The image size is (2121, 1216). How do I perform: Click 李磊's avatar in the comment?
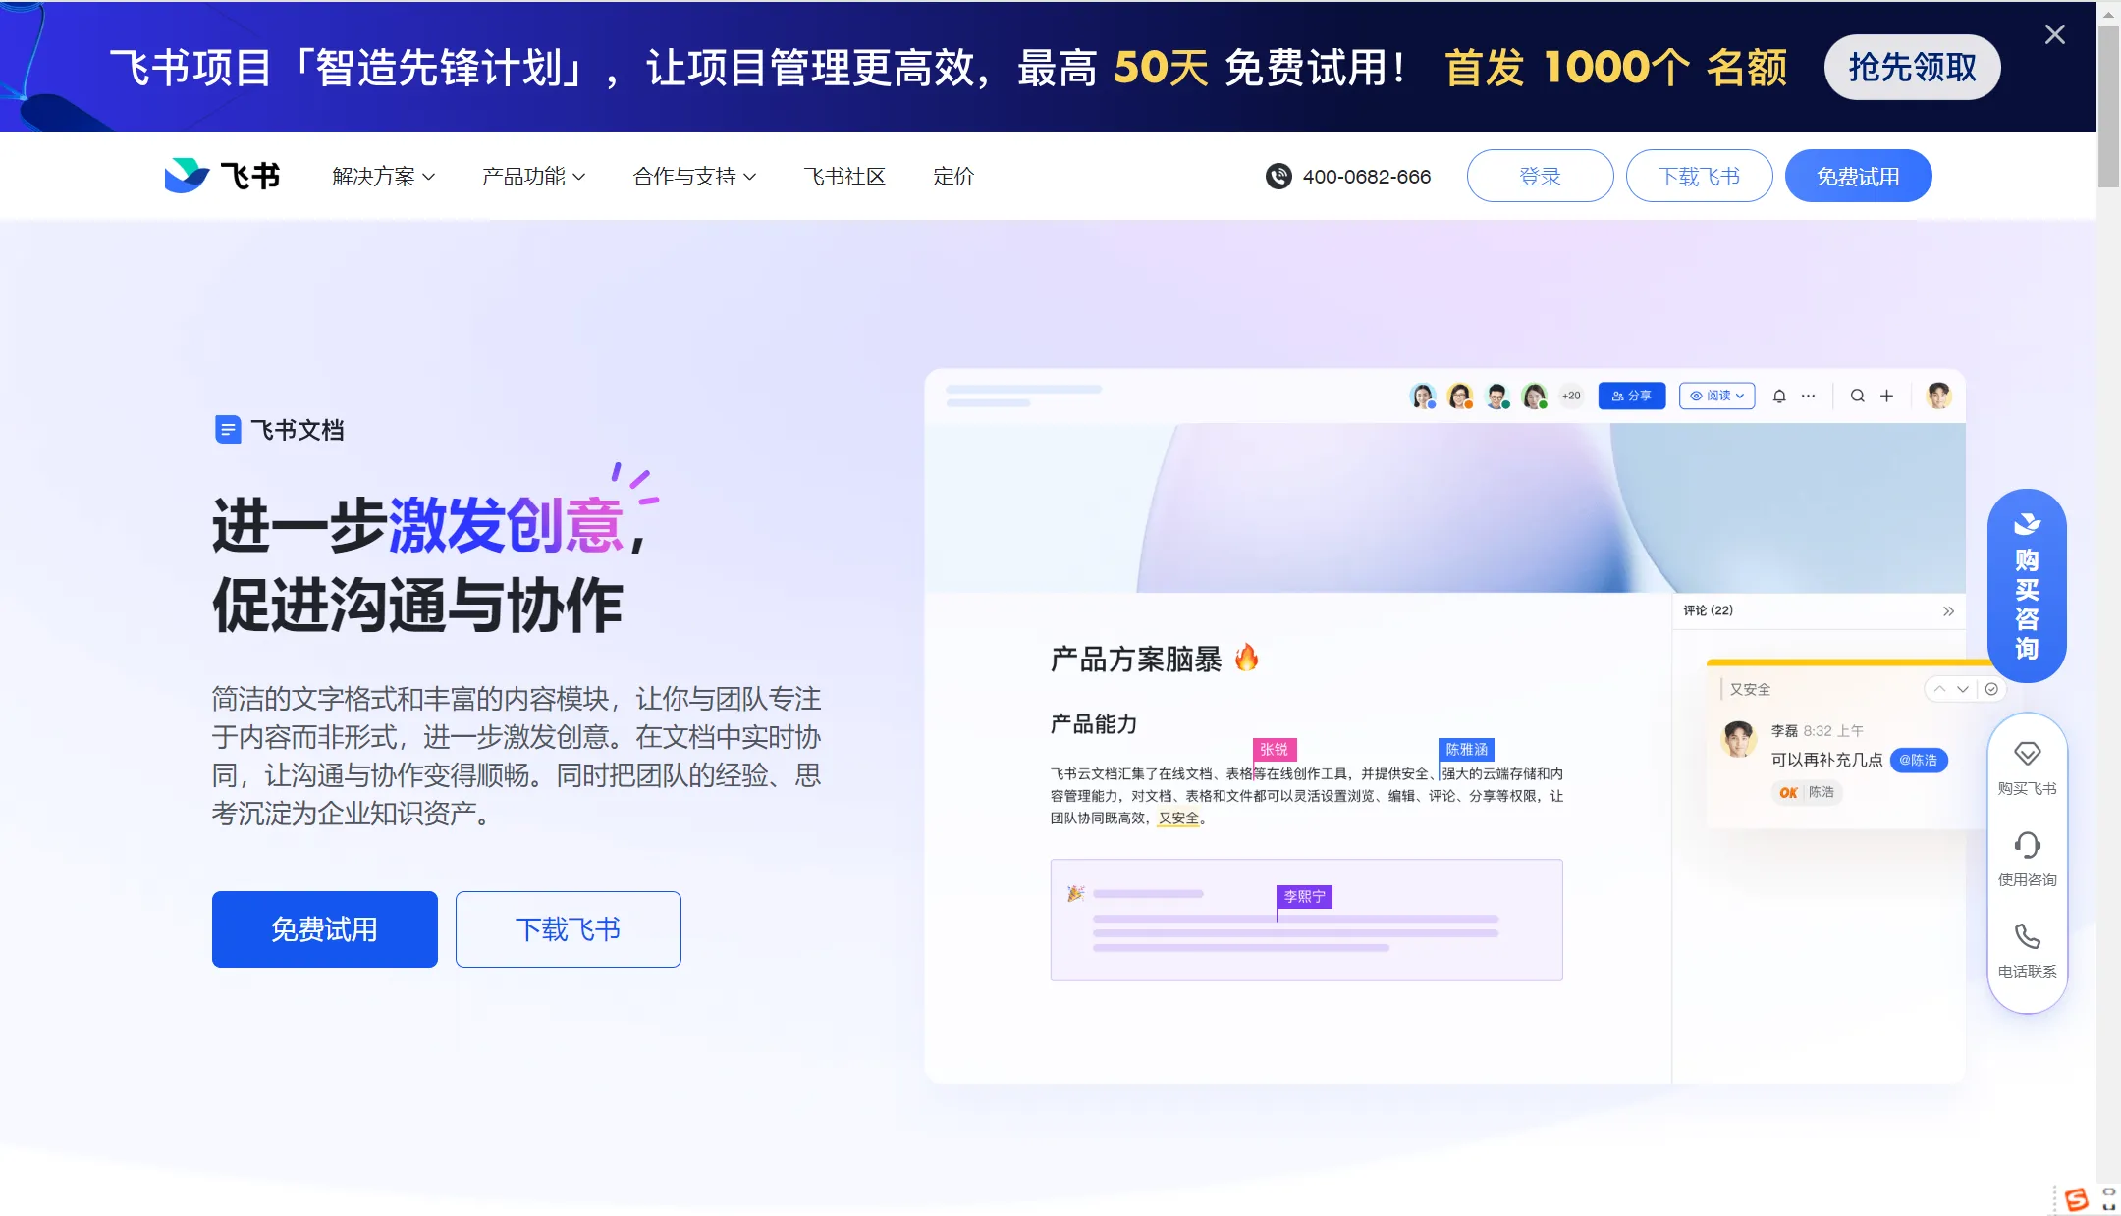coord(1739,739)
